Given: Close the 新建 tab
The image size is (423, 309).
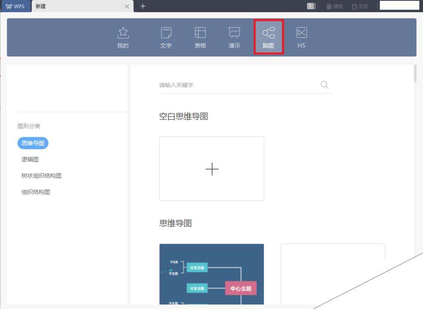Looking at the screenshot, I should click(x=127, y=6).
